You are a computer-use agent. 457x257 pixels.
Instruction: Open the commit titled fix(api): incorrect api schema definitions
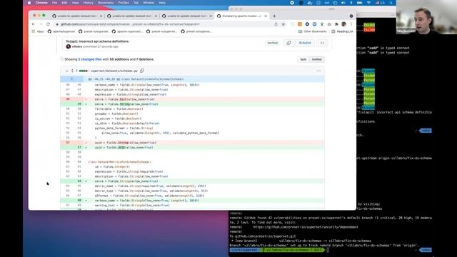[97, 41]
